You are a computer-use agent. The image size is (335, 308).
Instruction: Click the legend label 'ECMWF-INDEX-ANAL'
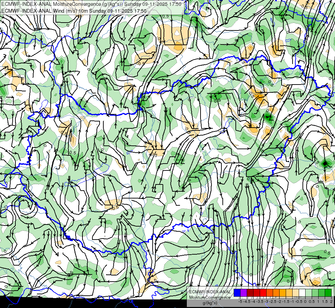(x=210, y=292)
